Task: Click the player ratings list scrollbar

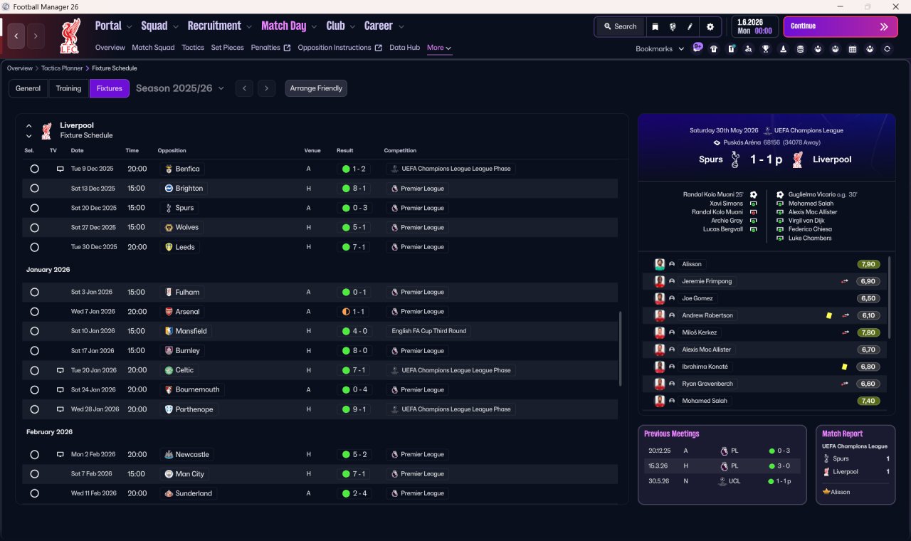Action: point(890,298)
